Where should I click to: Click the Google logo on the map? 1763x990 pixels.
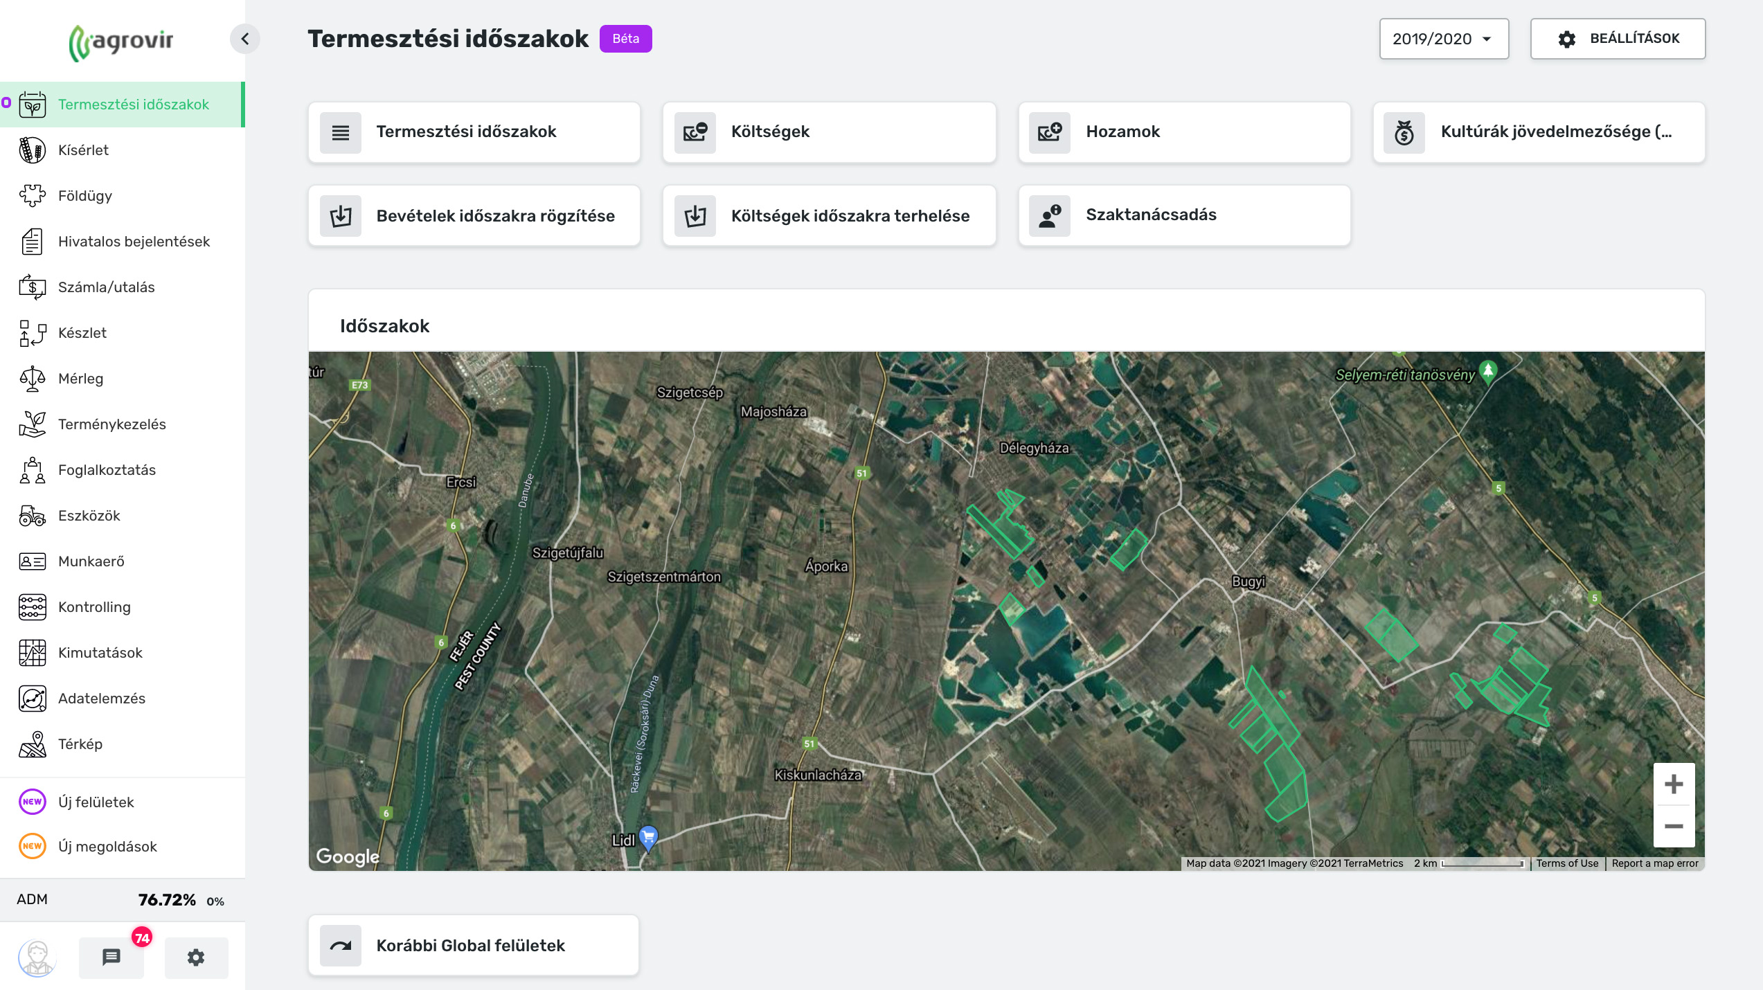(348, 857)
